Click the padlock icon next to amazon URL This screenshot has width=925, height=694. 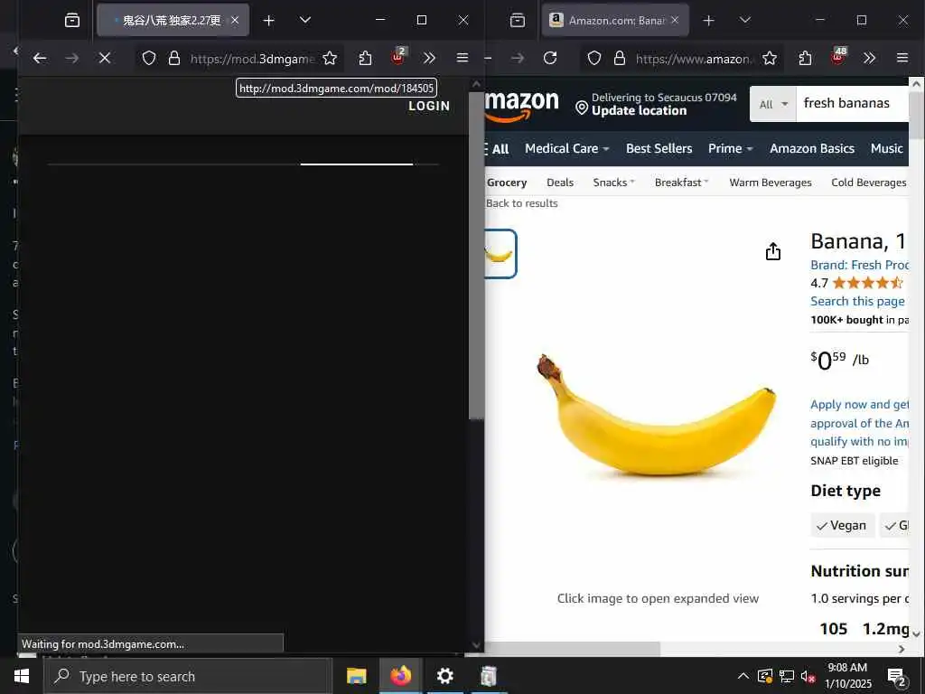pos(620,58)
